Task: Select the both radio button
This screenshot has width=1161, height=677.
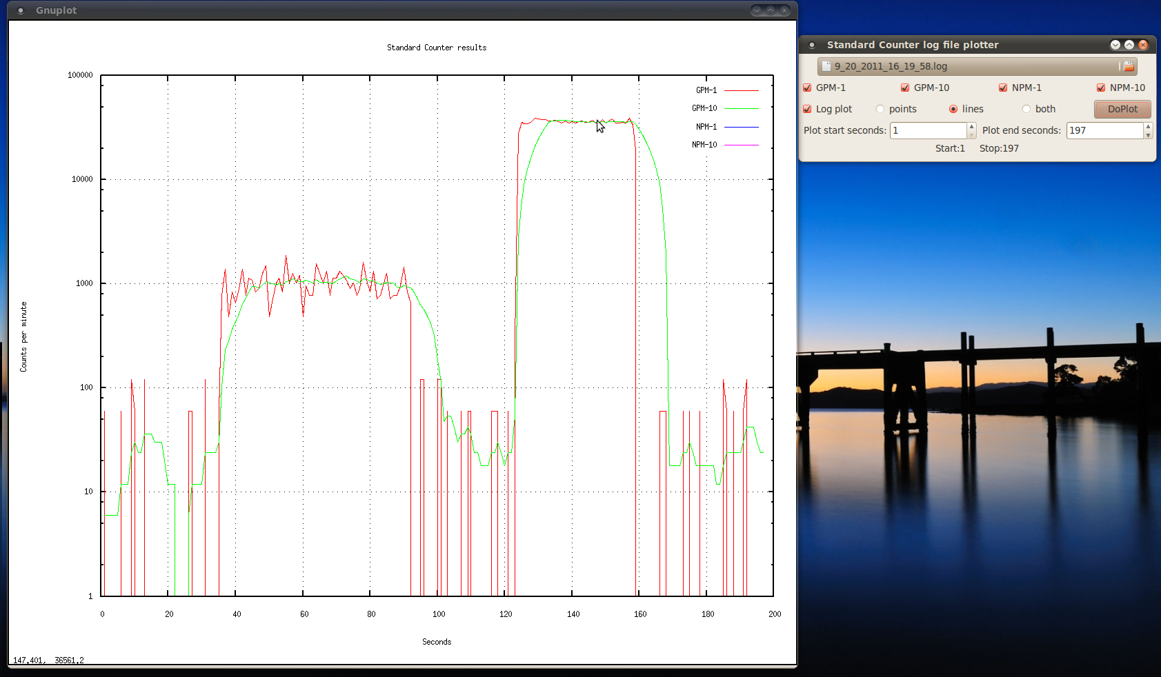Action: (1026, 109)
